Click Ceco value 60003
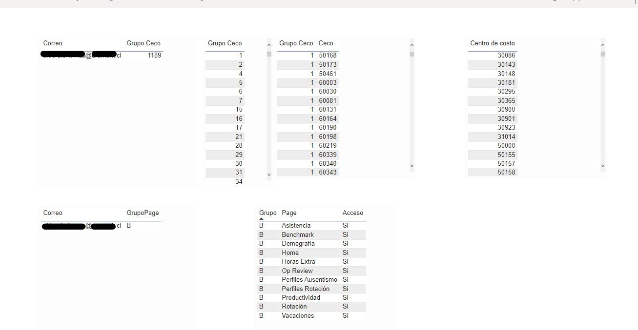Image resolution: width=638 pixels, height=330 pixels. coord(328,83)
